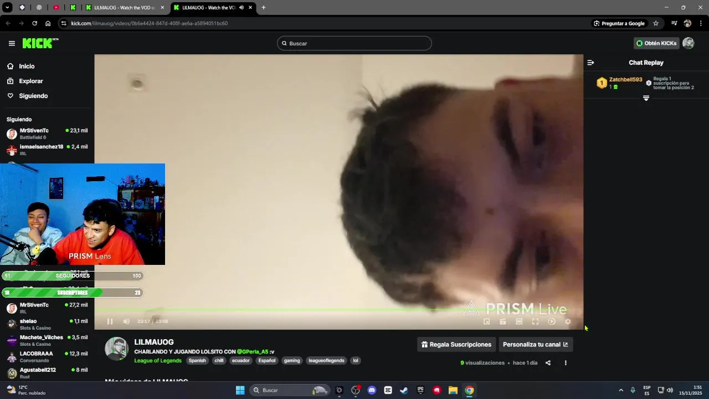Viewport: 709px width, 399px height.
Task: Pause the video playback
Action: 110,321
